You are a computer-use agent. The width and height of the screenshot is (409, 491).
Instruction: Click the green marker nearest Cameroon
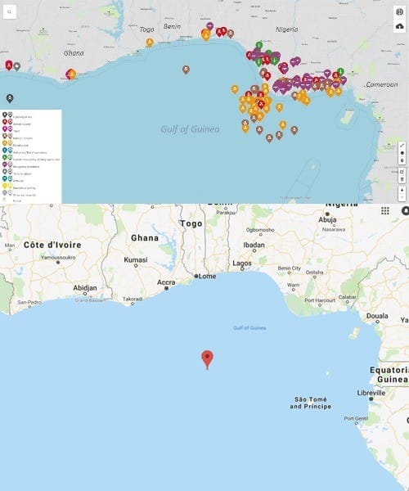click(341, 72)
